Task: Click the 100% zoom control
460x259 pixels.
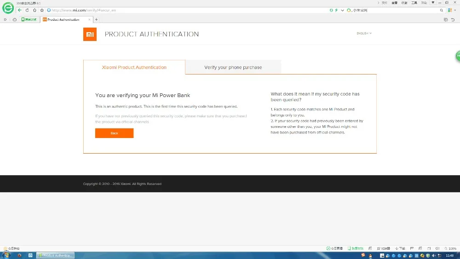Action: point(450,248)
